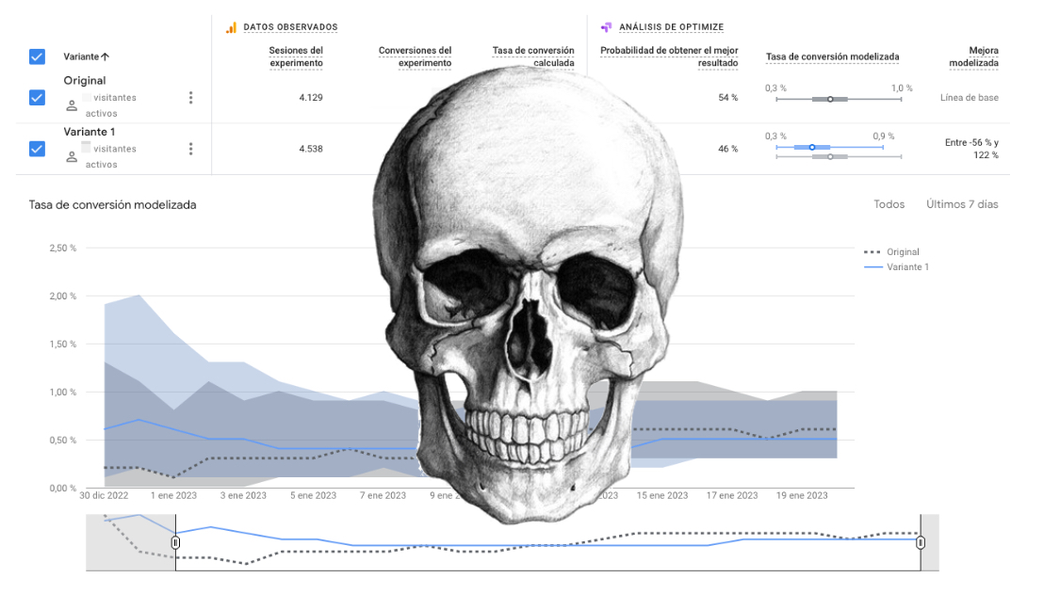The image size is (1060, 594).
Task: Click the Mejora modelizada column header
Action: 973,56
